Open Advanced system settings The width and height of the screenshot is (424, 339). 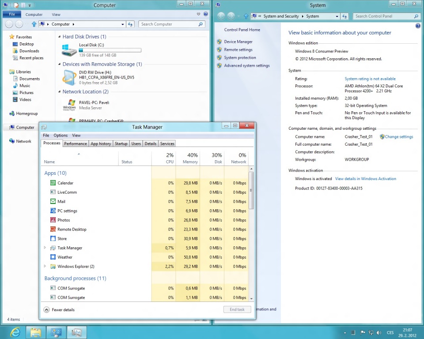tap(247, 65)
